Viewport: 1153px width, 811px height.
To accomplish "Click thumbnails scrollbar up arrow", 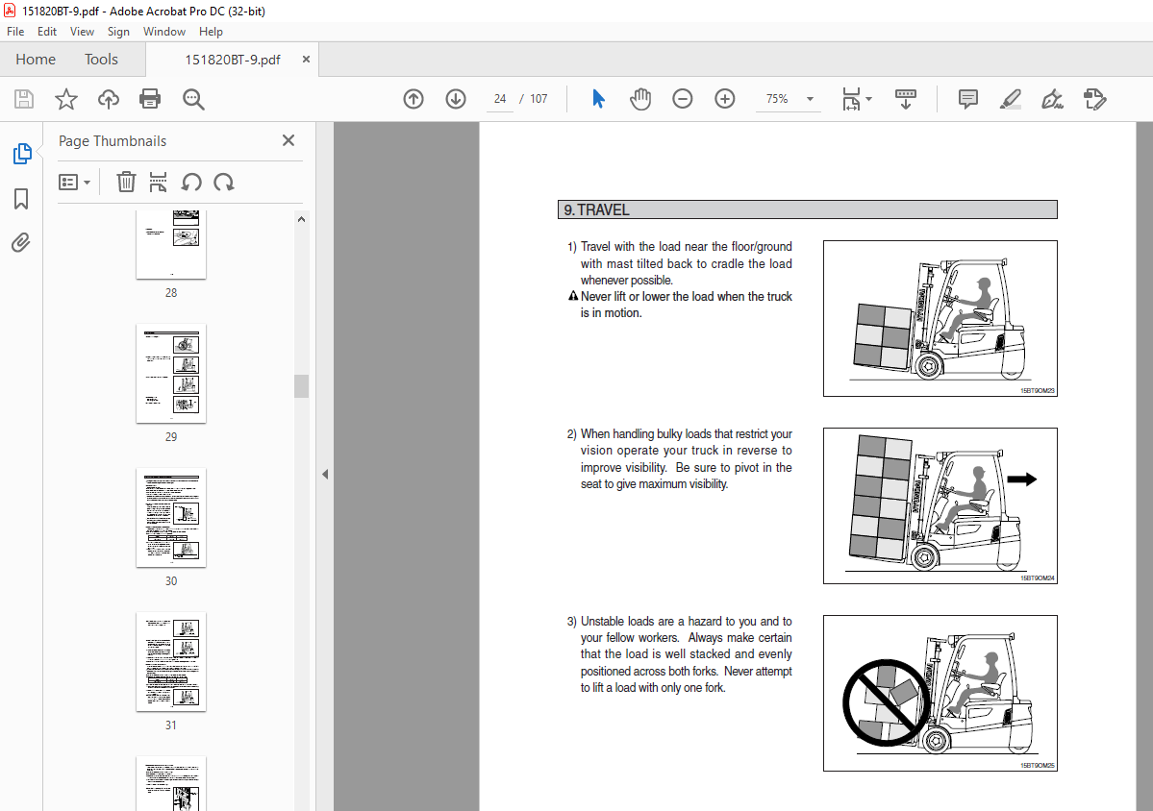I will tap(301, 219).
